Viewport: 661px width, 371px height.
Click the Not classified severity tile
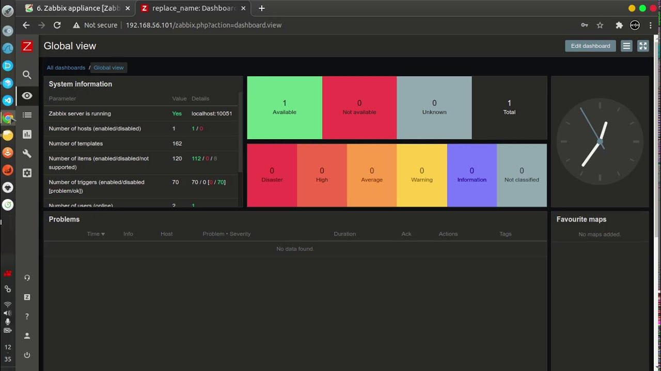click(x=522, y=175)
